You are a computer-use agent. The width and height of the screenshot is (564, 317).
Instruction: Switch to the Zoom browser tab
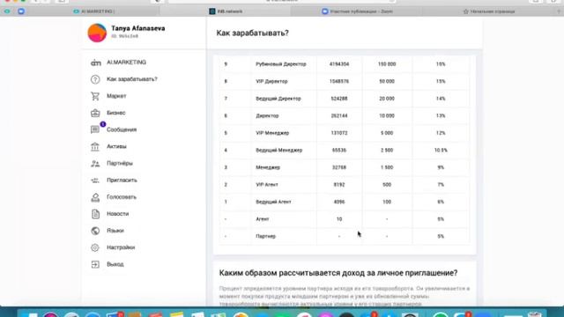357,11
